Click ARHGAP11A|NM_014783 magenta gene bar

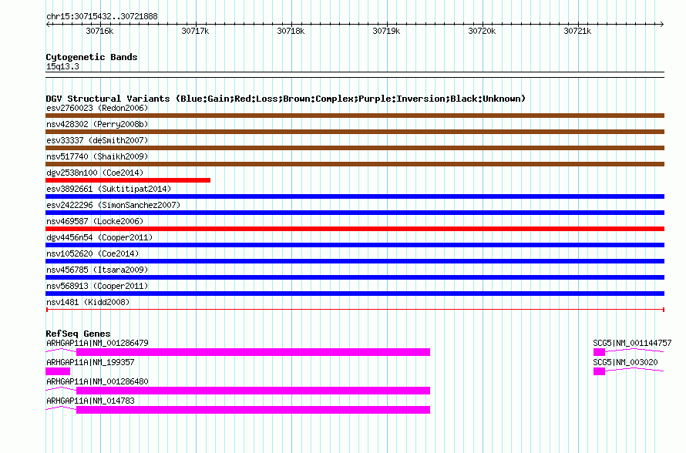[253, 410]
